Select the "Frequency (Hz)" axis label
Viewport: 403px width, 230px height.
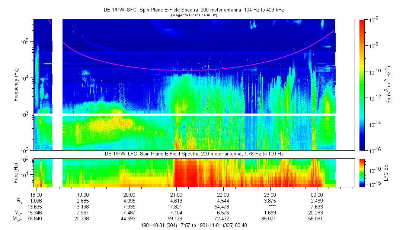16,85
